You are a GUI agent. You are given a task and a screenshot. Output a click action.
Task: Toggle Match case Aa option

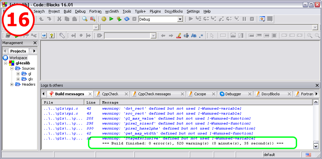point(194,36)
